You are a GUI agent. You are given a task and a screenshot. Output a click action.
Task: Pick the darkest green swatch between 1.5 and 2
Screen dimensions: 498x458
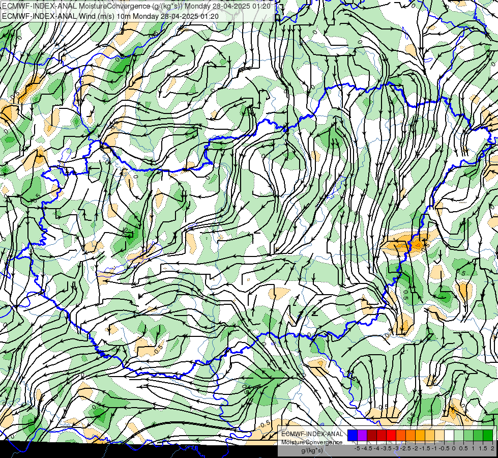pyautogui.click(x=488, y=436)
